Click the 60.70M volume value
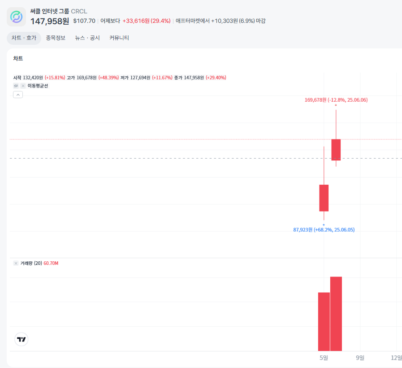402x368 pixels. tap(51, 263)
